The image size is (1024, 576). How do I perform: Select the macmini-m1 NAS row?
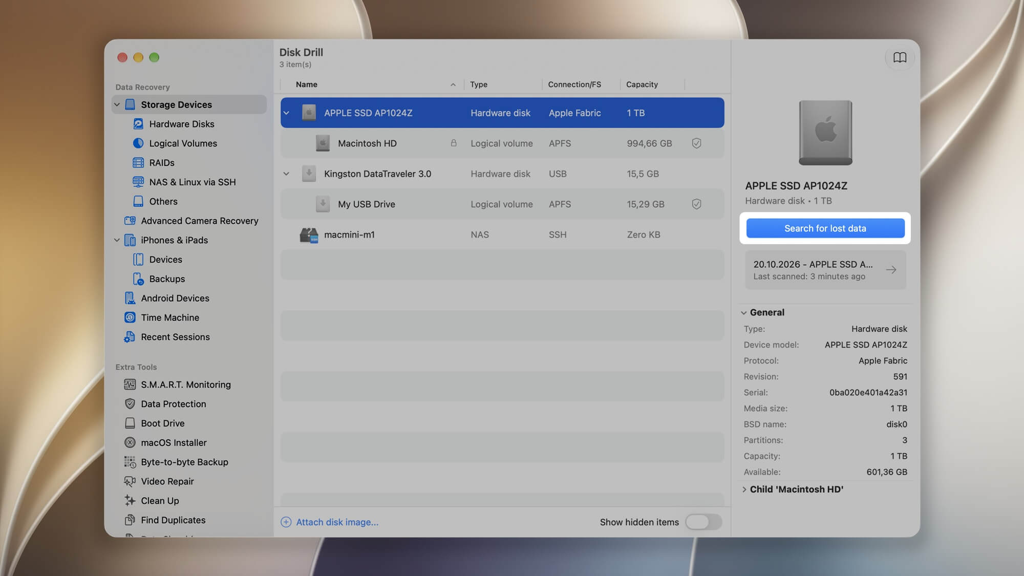point(502,234)
